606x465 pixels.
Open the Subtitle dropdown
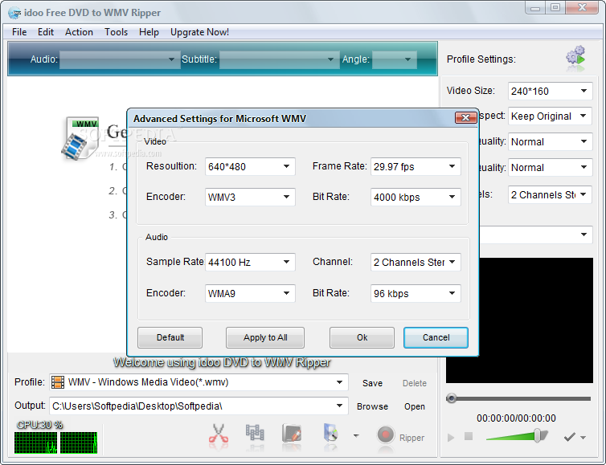280,59
